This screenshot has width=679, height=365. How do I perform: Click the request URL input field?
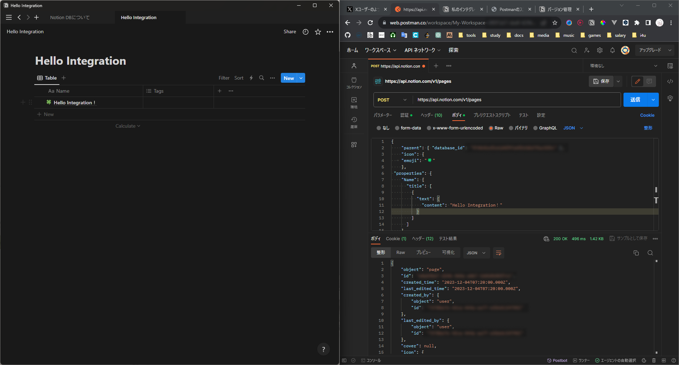[495, 100]
